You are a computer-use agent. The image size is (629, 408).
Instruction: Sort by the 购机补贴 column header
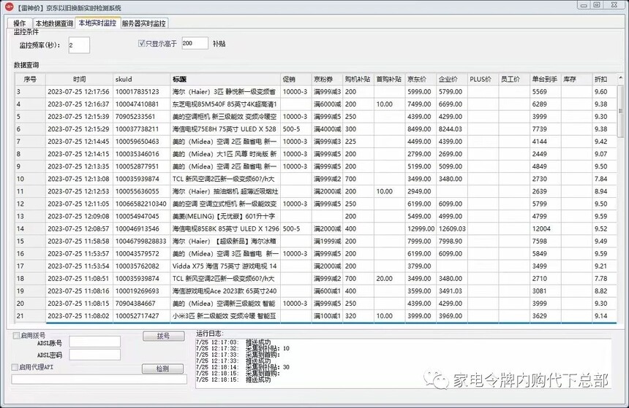358,80
